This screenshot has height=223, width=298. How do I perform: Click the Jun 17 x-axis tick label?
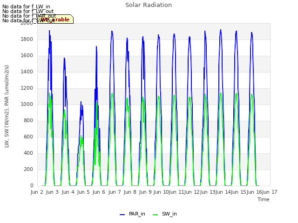[x=270, y=192]
